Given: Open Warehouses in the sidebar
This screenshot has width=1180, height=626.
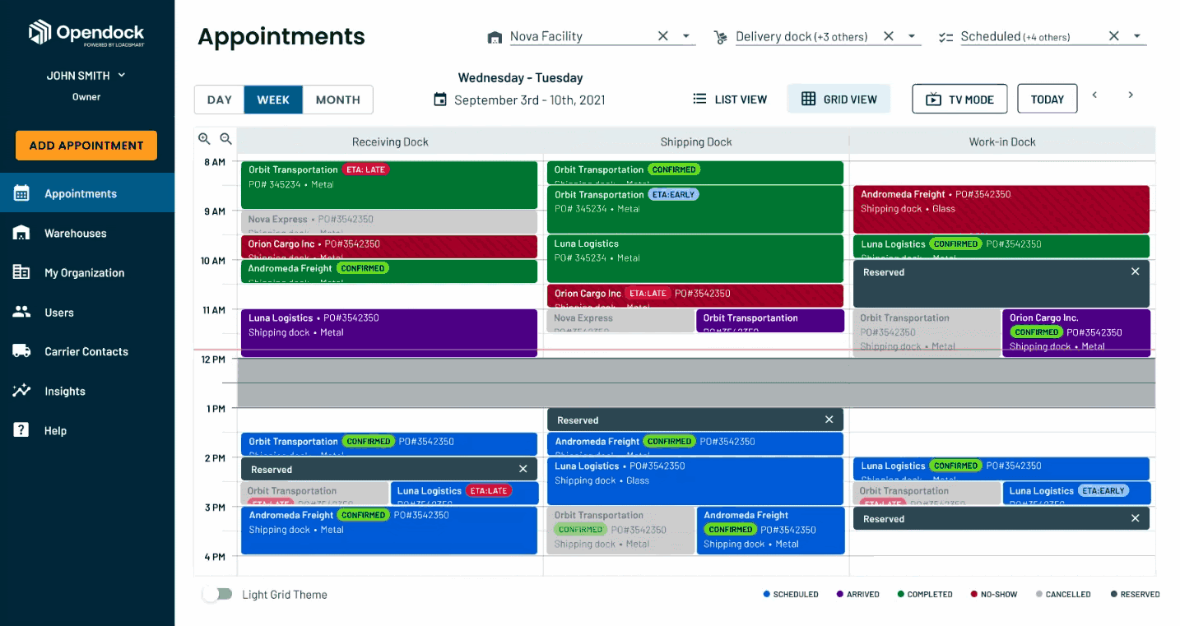Looking at the screenshot, I should click(x=87, y=233).
